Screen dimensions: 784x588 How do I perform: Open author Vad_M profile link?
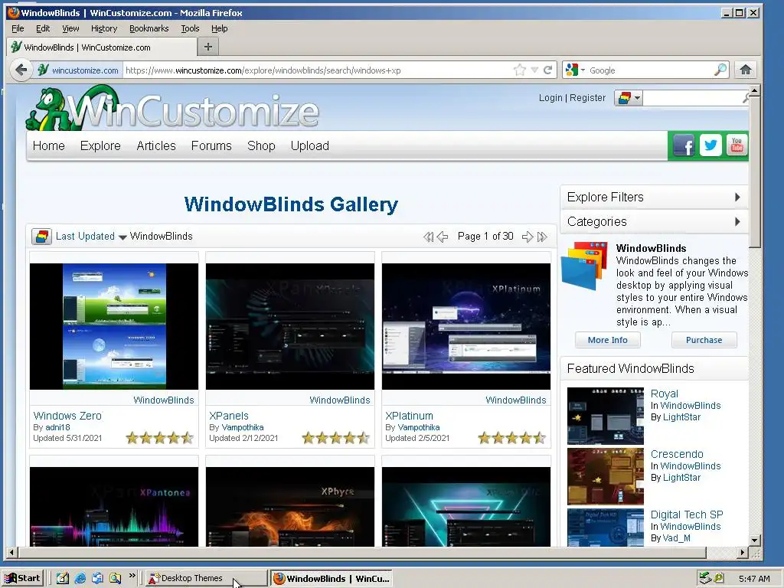[x=677, y=538]
